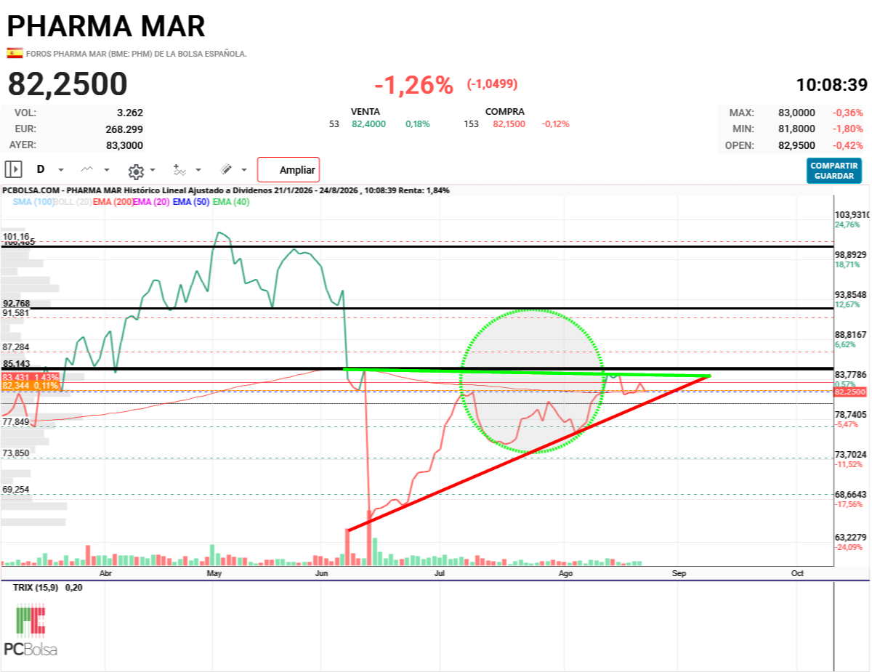Expand the chart type dropdown arrow
Screen dimensions: 872x672
tap(107, 170)
